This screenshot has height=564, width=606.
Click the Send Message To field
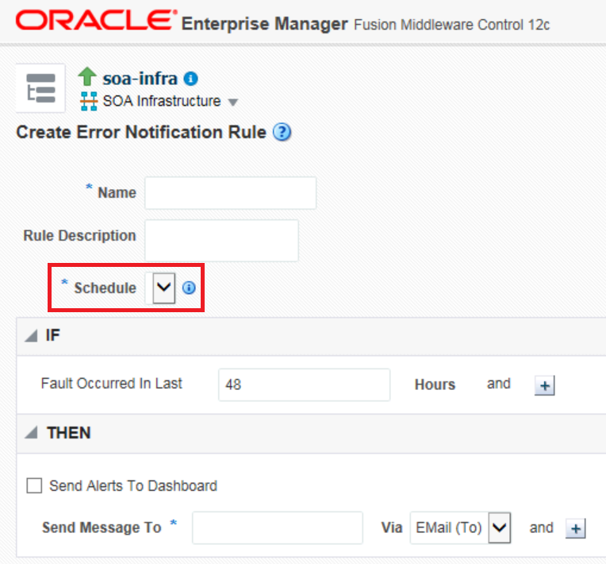tap(277, 528)
